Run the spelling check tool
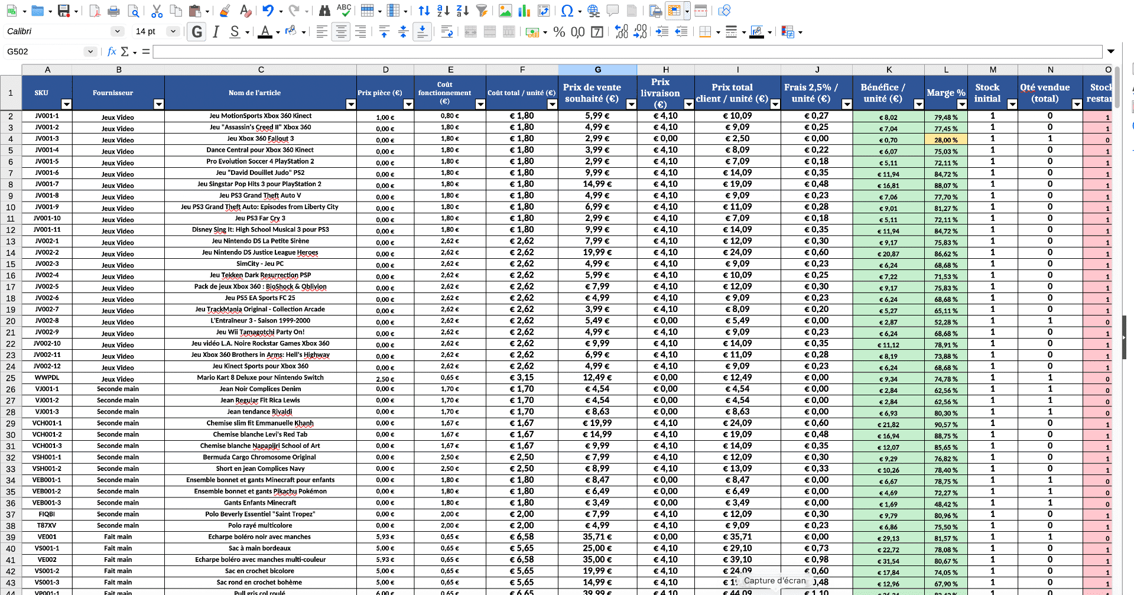This screenshot has width=1134, height=595. [343, 11]
